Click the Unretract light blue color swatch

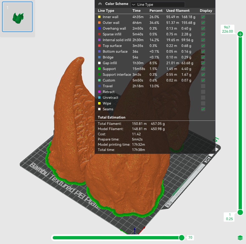[99, 98]
